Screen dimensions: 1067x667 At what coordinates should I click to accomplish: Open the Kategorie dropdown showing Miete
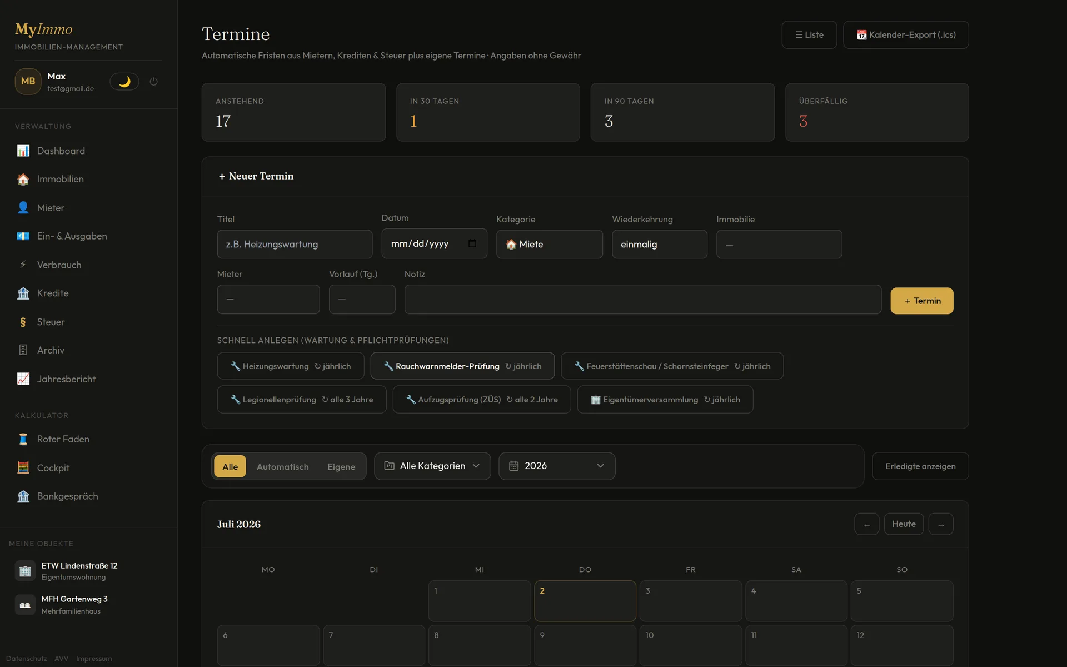(550, 244)
